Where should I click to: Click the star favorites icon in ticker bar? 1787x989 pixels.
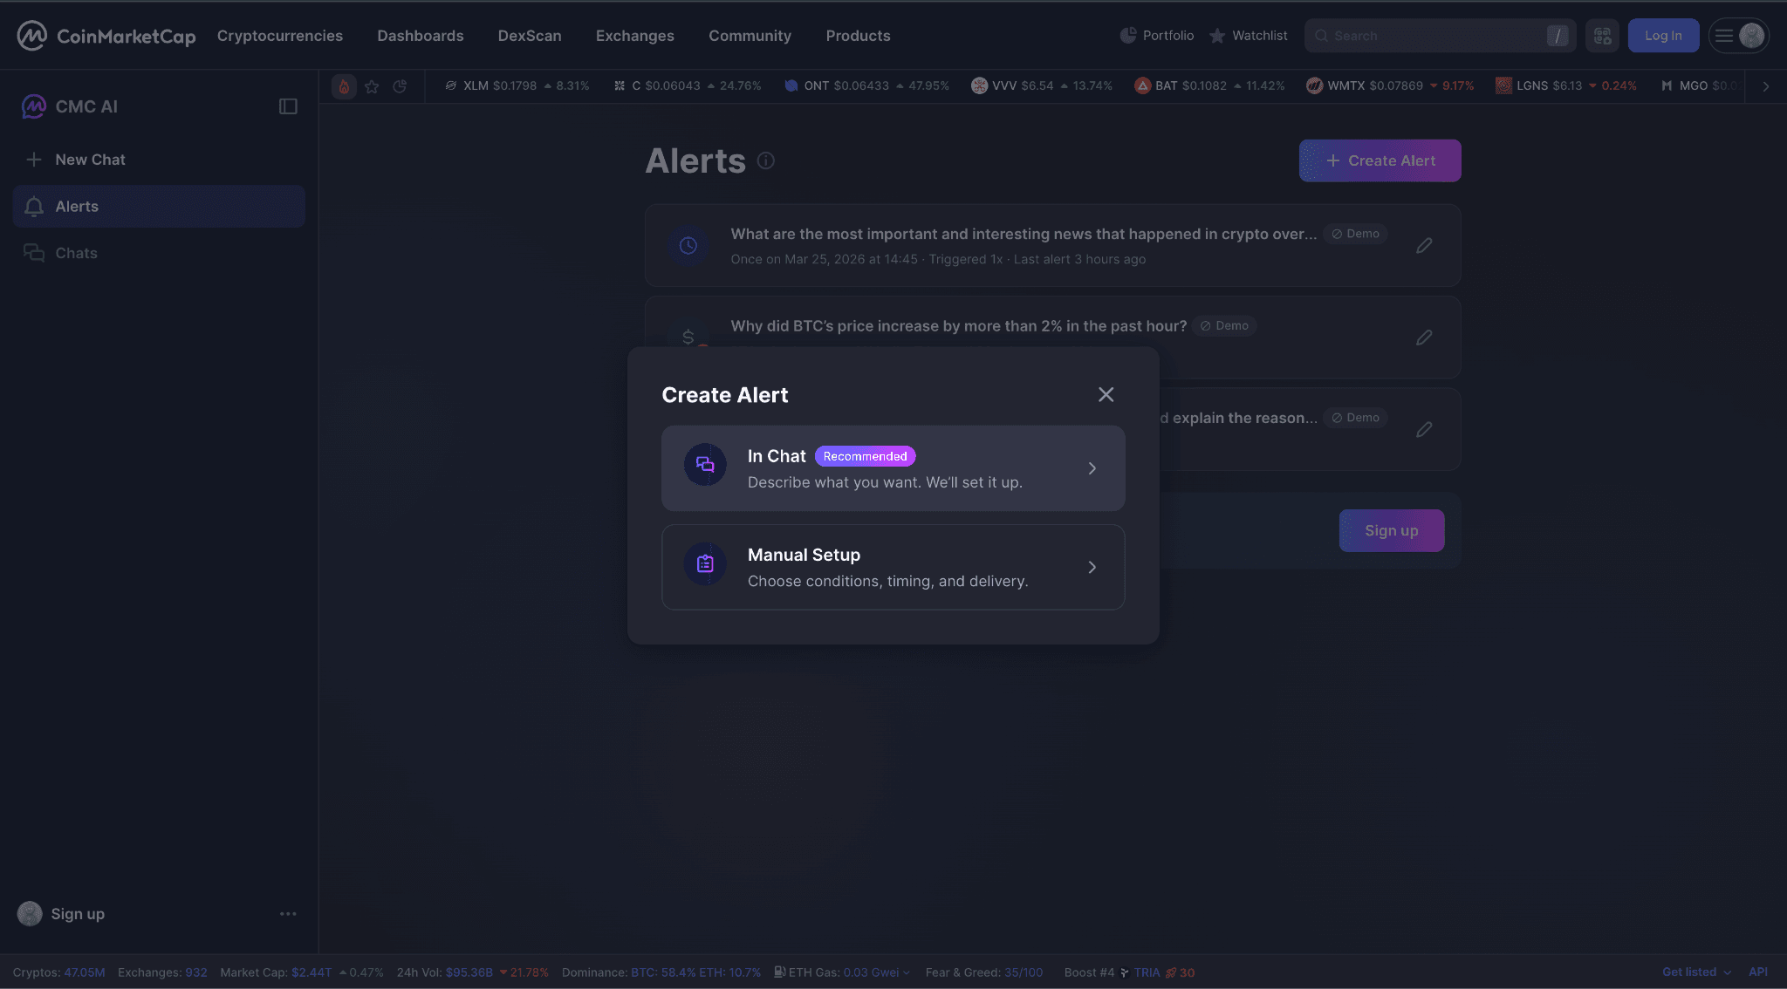372,86
